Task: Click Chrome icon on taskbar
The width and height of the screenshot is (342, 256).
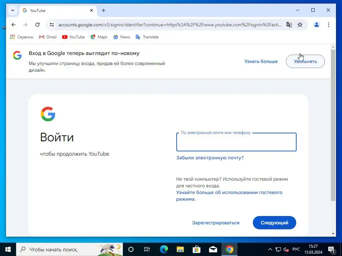Action: click(229, 249)
